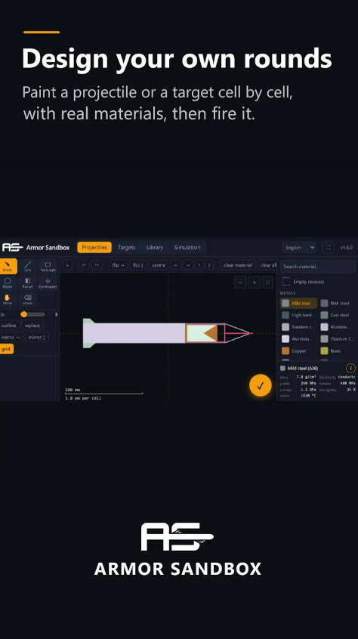Click the clear material button
The image size is (358, 639).
pyautogui.click(x=238, y=265)
